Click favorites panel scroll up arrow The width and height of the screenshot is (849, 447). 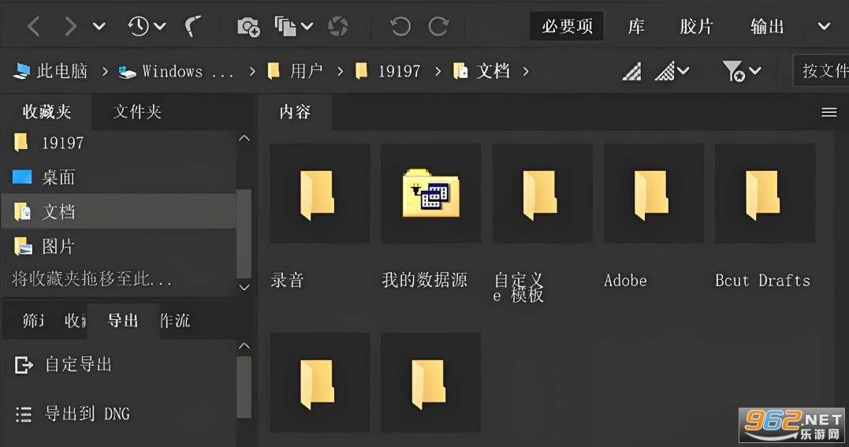(244, 138)
